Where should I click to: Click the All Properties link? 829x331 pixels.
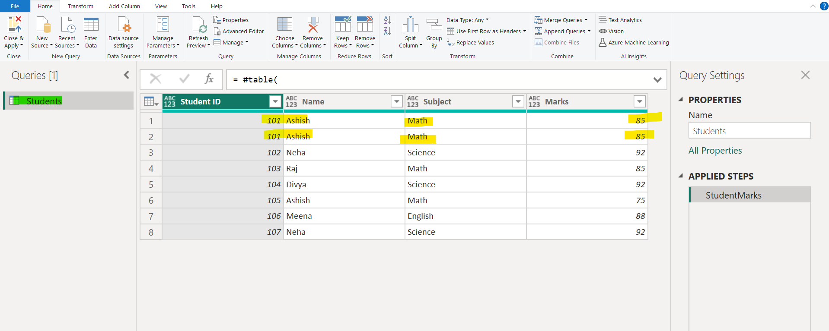(715, 151)
